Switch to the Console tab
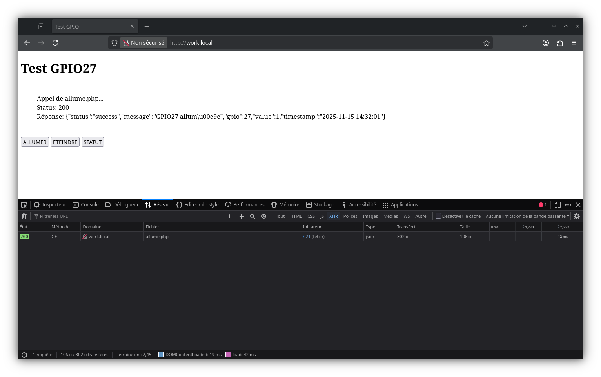This screenshot has width=601, height=377. [86, 205]
